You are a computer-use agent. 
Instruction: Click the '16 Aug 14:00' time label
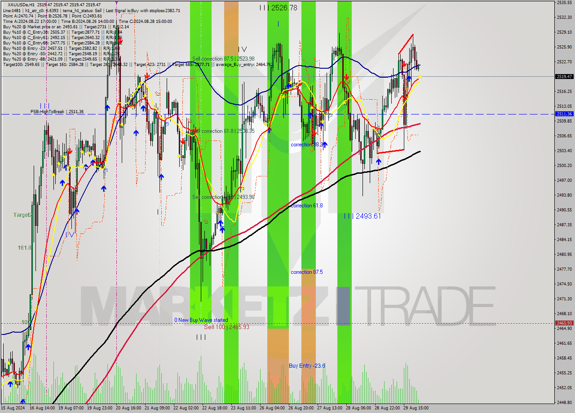[x=43, y=409]
